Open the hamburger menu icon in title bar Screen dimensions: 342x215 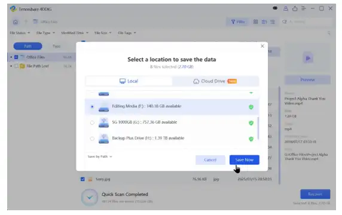click(x=304, y=8)
